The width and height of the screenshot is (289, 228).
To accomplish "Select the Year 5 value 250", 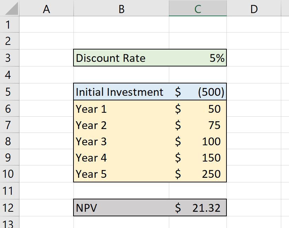I will (198, 174).
